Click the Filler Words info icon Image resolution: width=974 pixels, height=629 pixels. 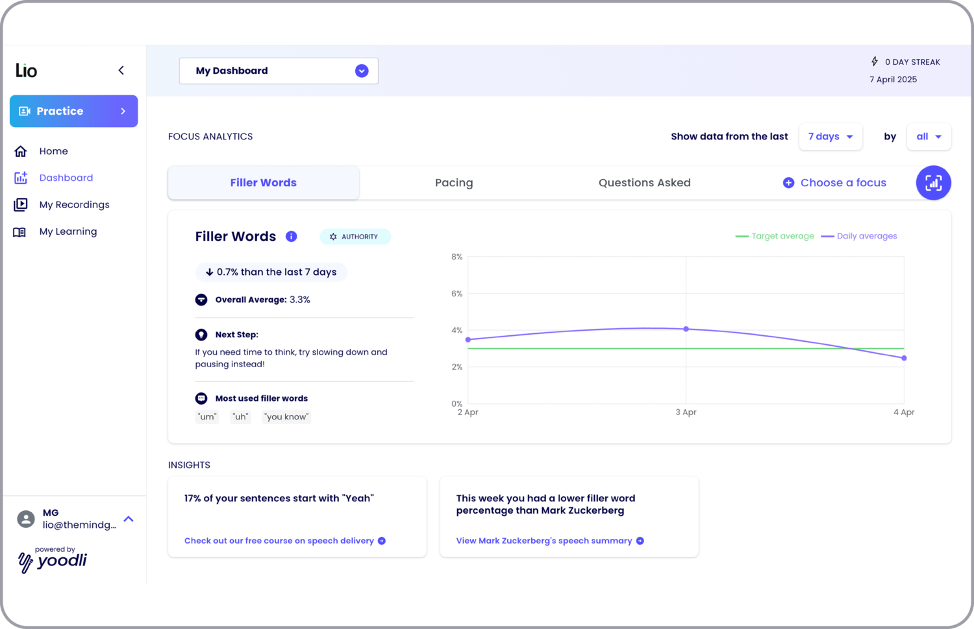(292, 237)
